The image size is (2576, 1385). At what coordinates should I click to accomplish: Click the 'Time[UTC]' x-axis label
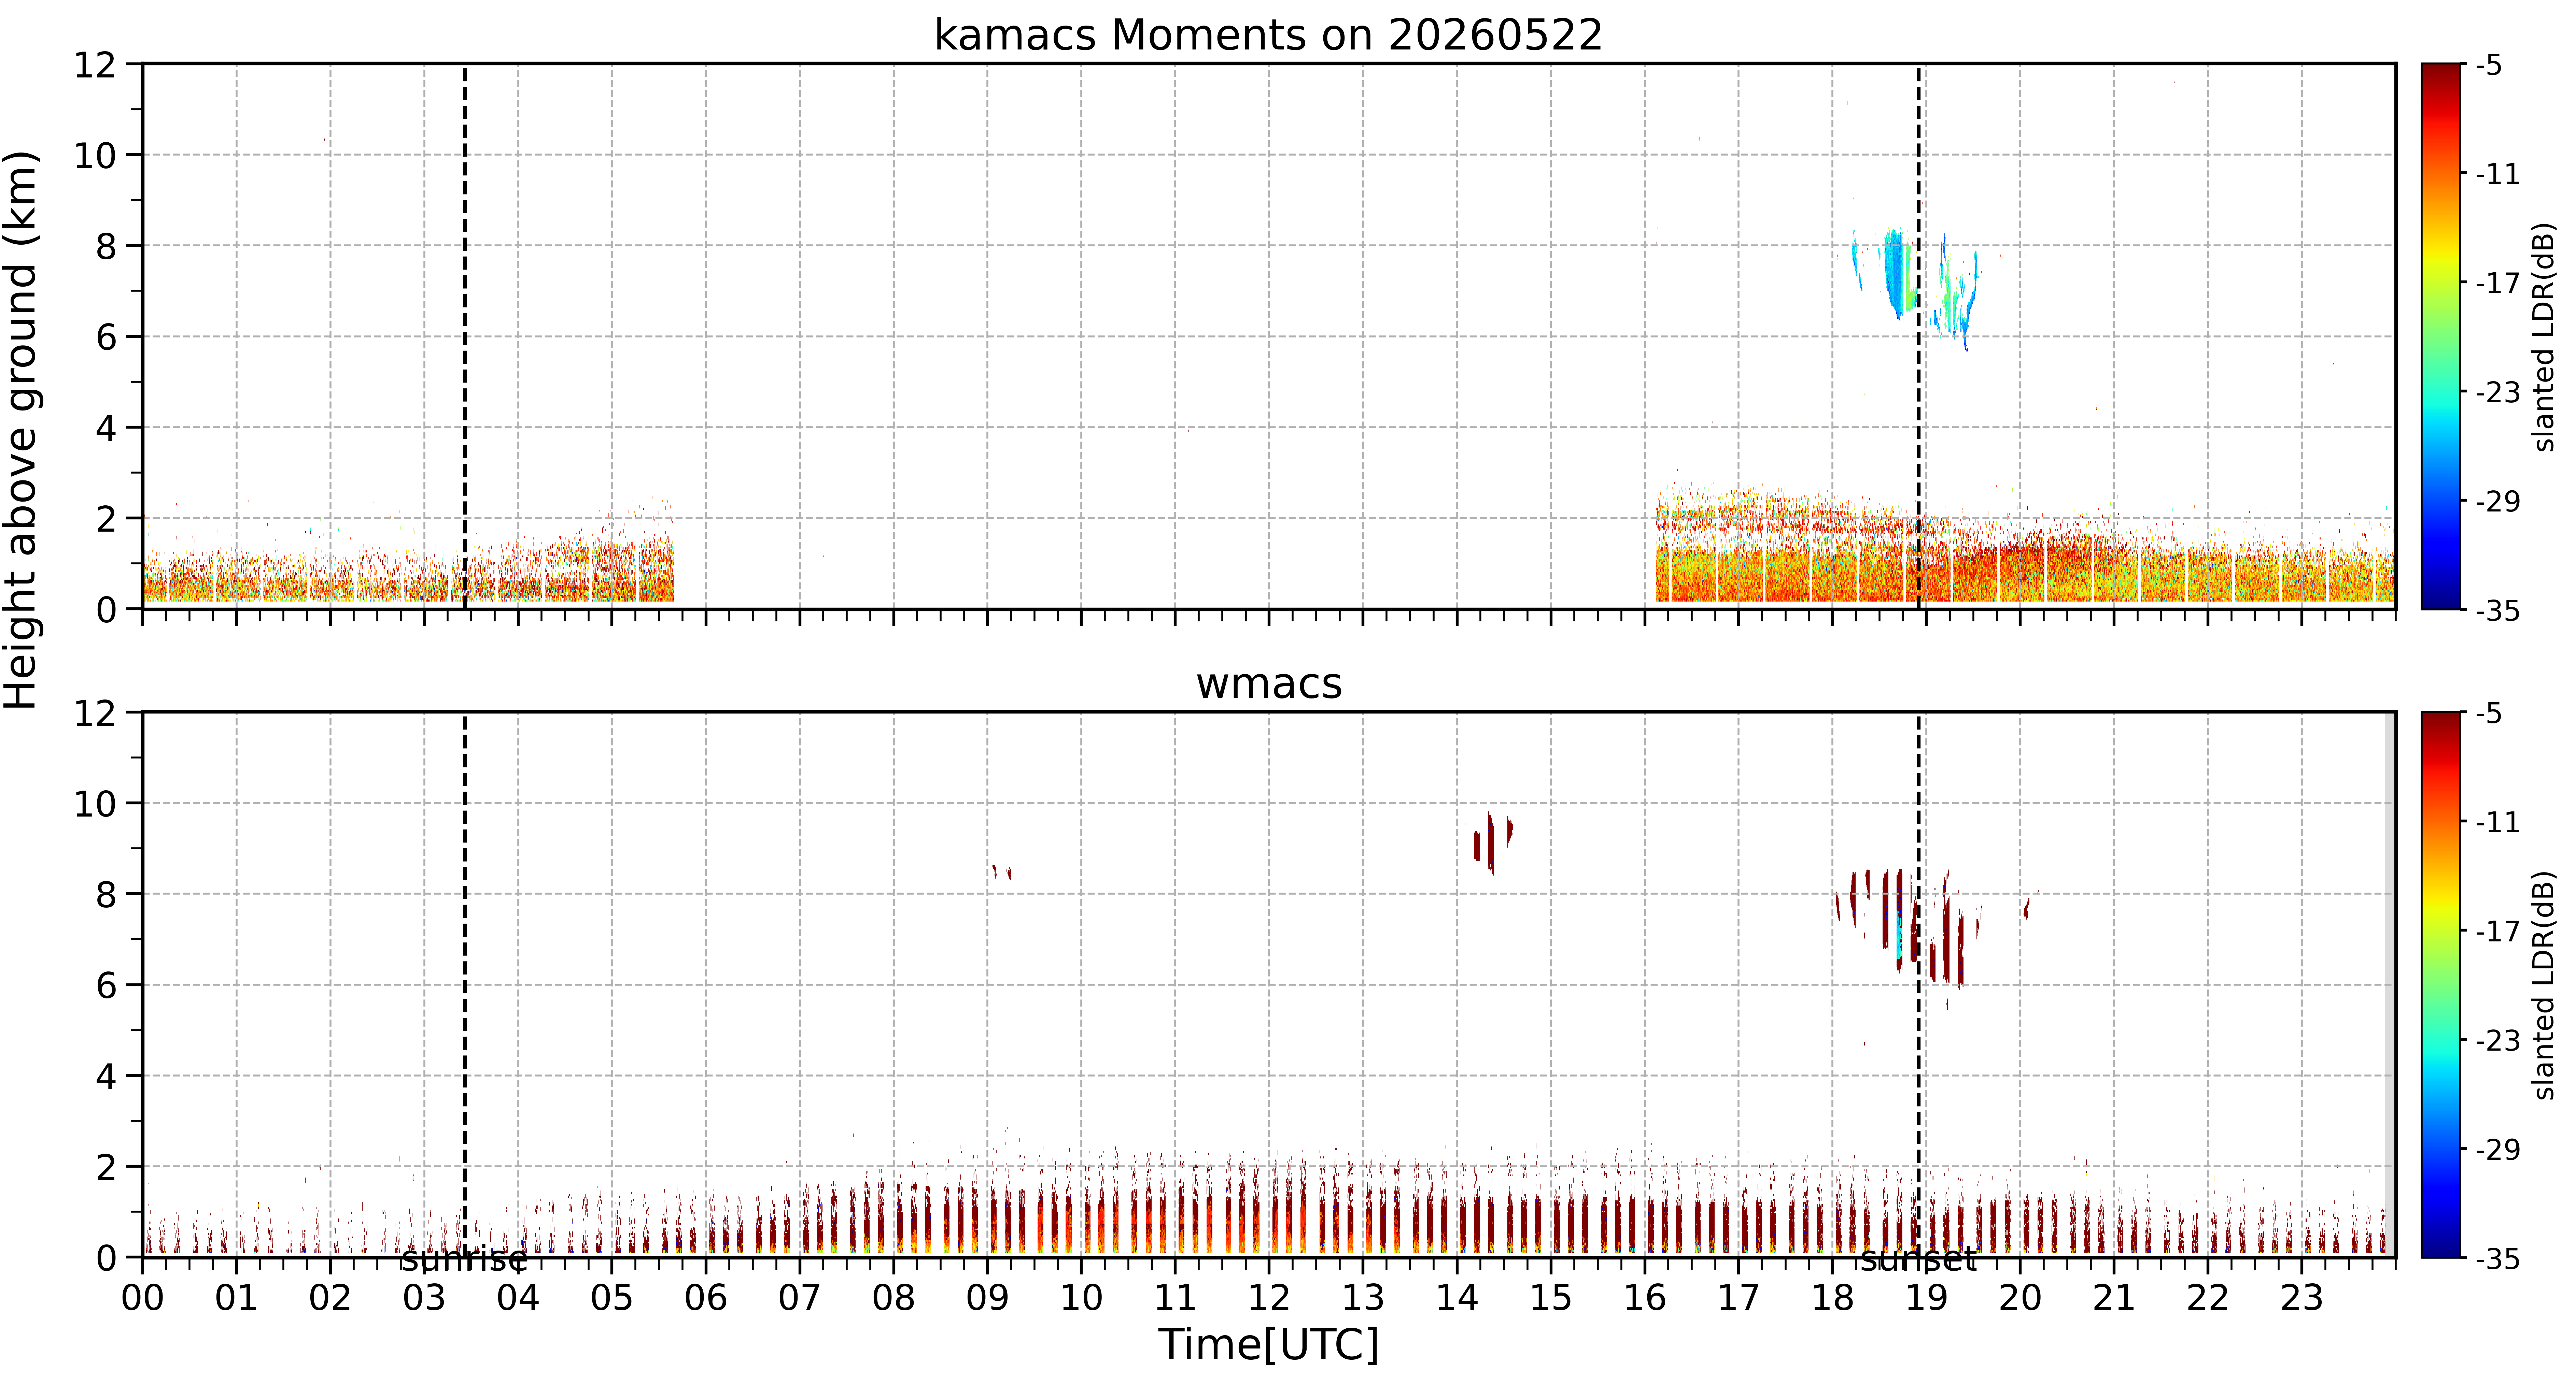click(1268, 1344)
